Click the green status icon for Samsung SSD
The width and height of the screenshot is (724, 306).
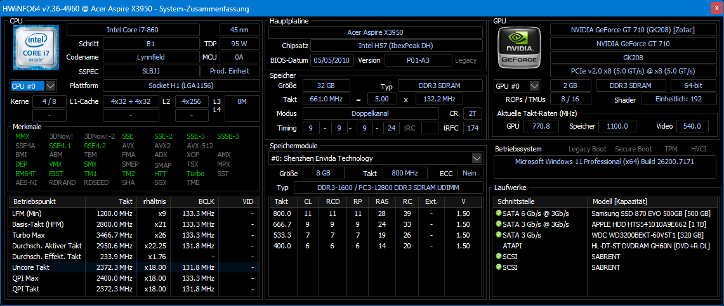[x=499, y=214]
